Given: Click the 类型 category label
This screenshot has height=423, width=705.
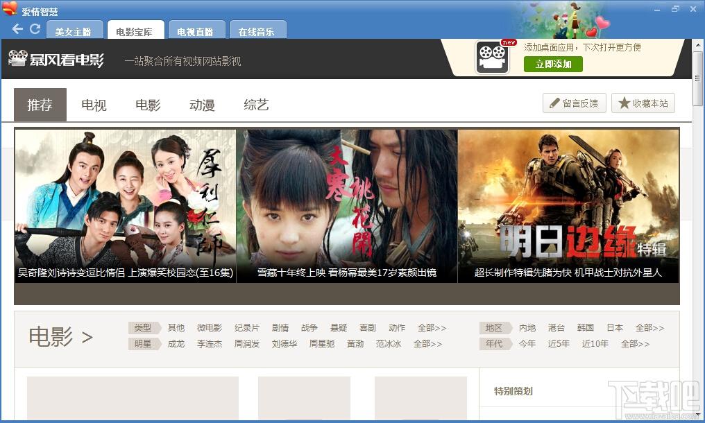Looking at the screenshot, I should coord(144,328).
